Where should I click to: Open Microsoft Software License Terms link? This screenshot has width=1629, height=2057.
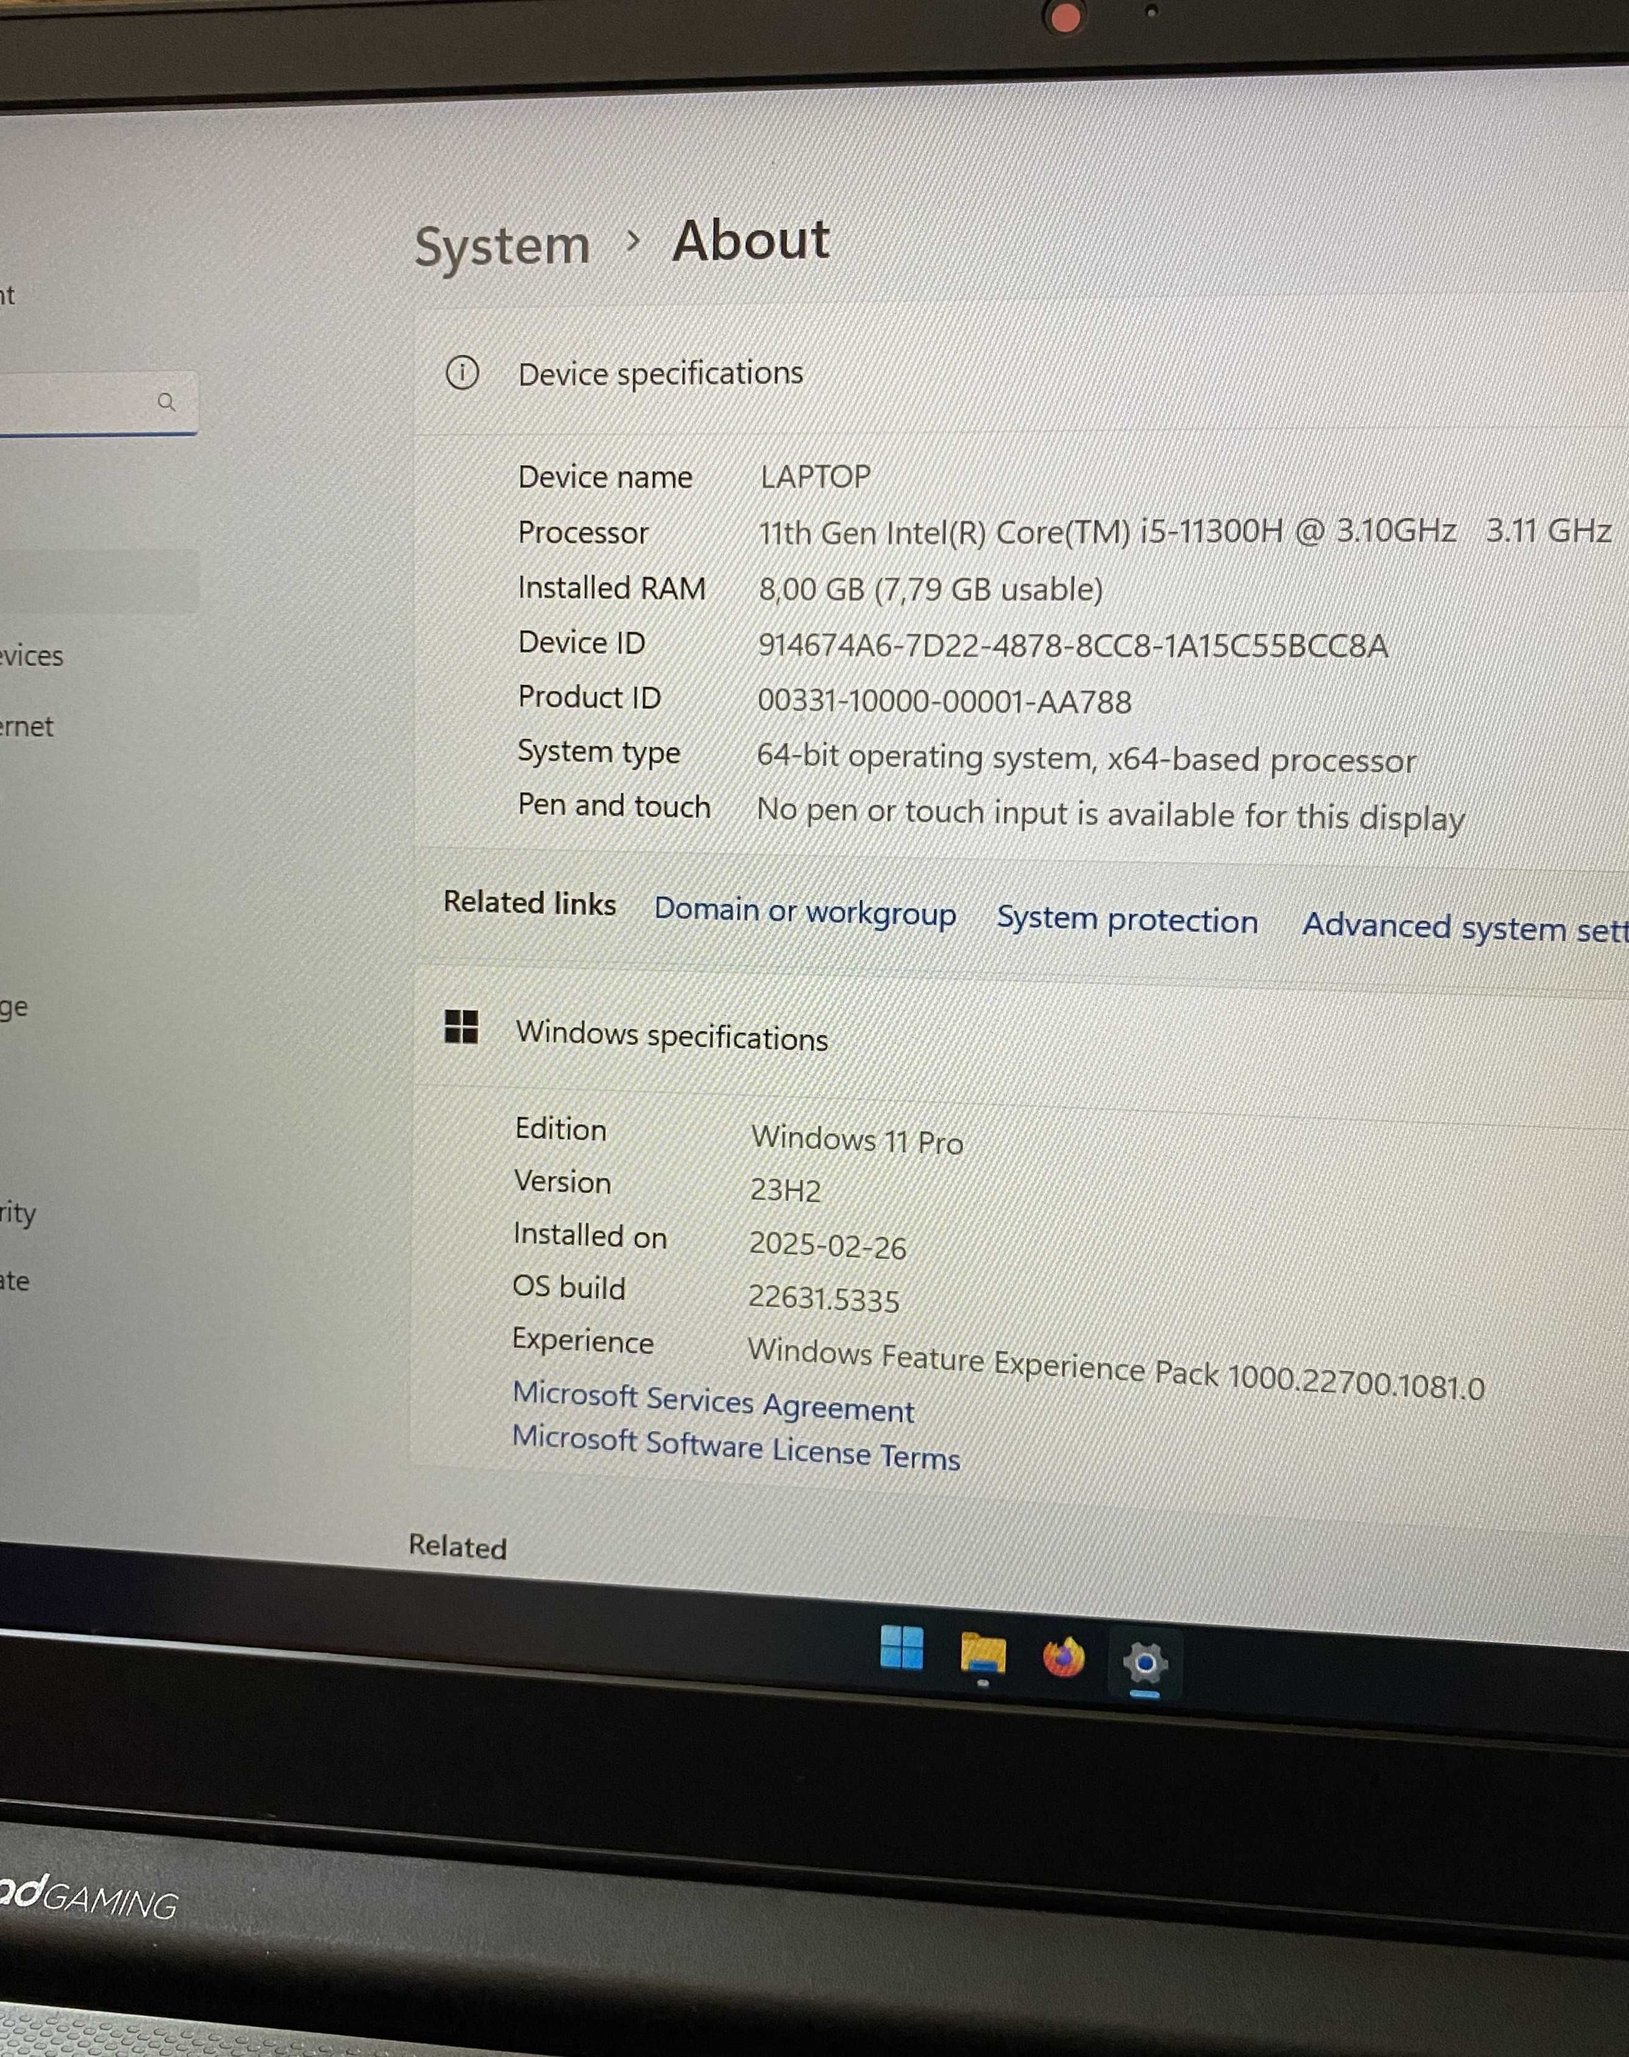pyautogui.click(x=736, y=1447)
